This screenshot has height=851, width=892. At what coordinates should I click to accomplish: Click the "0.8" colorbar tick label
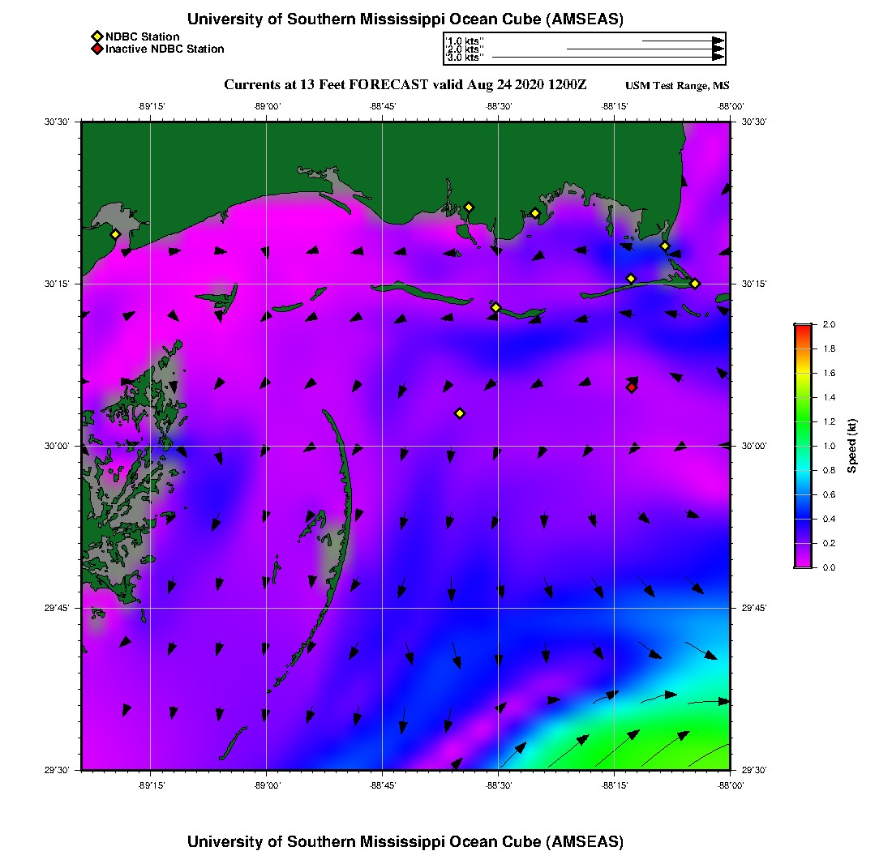coord(829,470)
